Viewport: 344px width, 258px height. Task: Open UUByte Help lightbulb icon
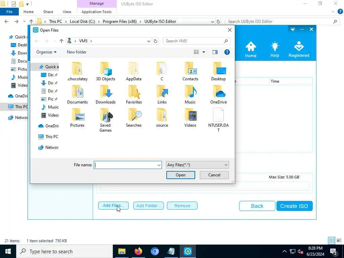(275, 49)
